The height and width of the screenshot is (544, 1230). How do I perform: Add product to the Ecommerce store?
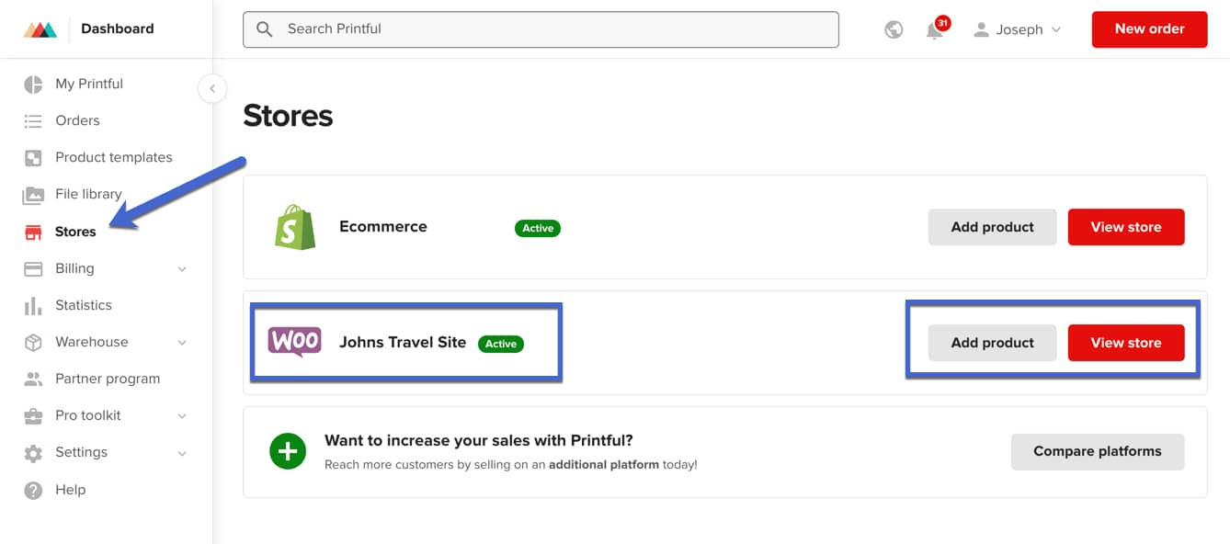[992, 227]
